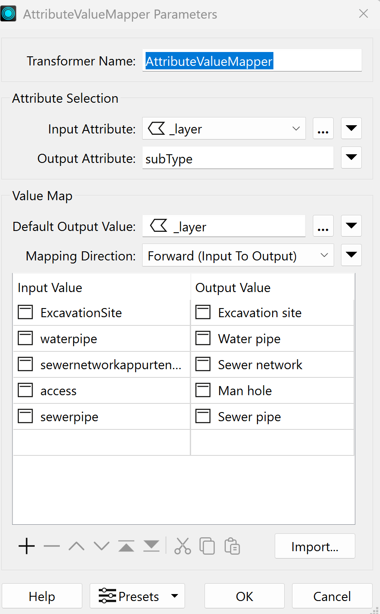Click the FME logo in title bar
380x614 pixels.
(8, 13)
